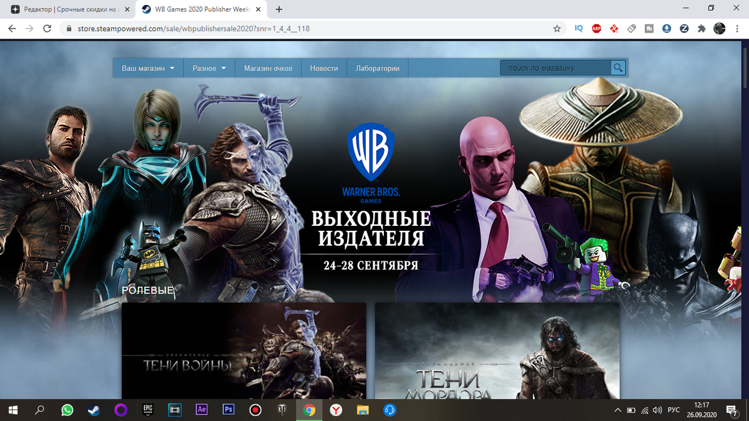Viewport: 749px width, 421px height.
Task: Click the battery tray icon
Action: pyautogui.click(x=631, y=410)
